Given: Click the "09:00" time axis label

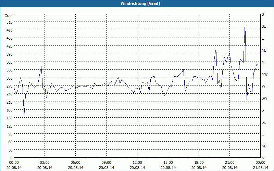Looking at the screenshot, I should click(107, 163).
